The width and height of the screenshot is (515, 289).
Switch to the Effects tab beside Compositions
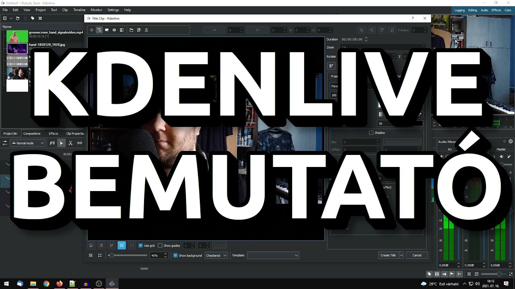coord(54,133)
